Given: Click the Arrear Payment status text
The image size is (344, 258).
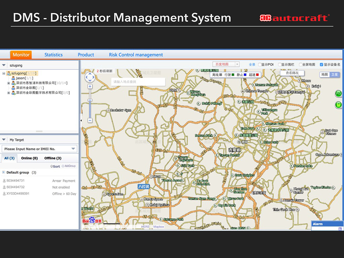Looking at the screenshot, I should click(63, 181).
